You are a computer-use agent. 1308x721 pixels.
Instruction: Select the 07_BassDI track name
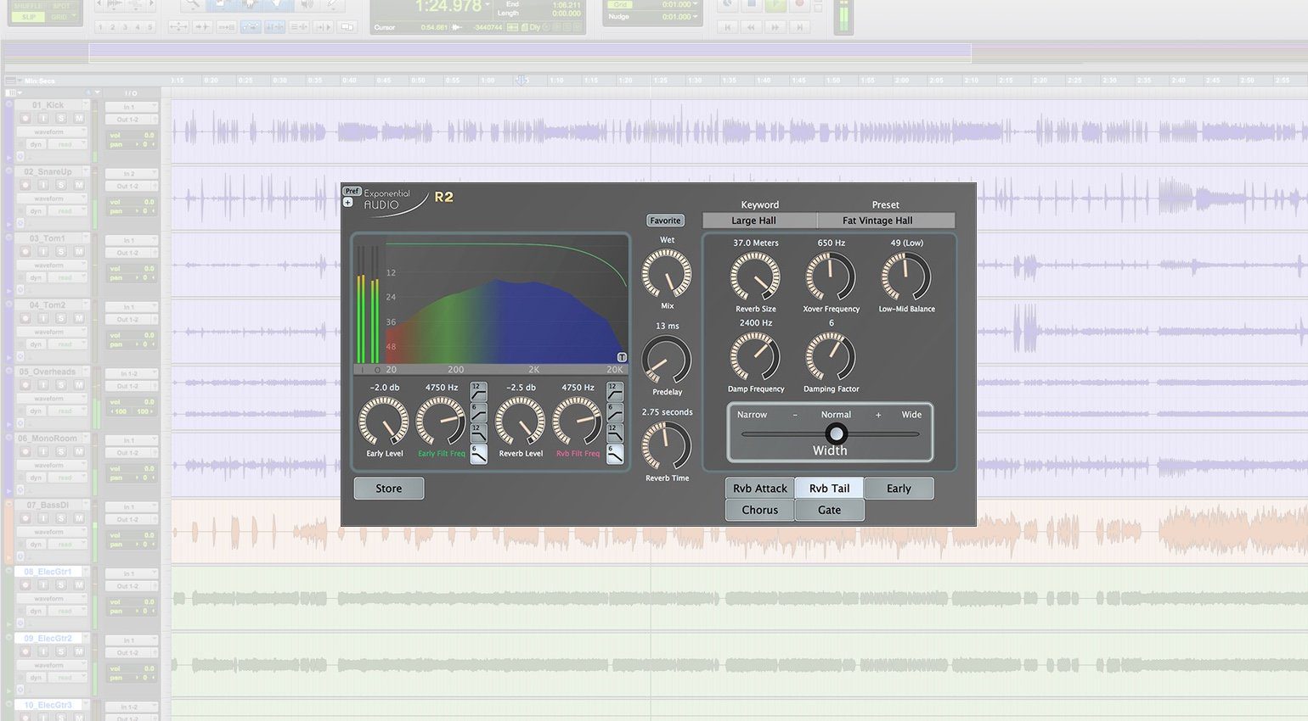(x=48, y=505)
